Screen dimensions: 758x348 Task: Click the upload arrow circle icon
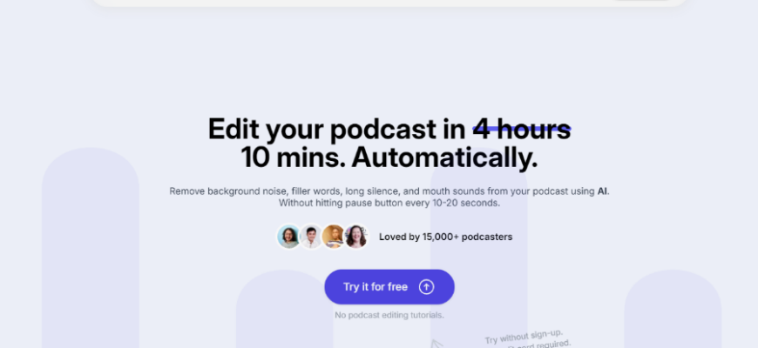pos(426,287)
